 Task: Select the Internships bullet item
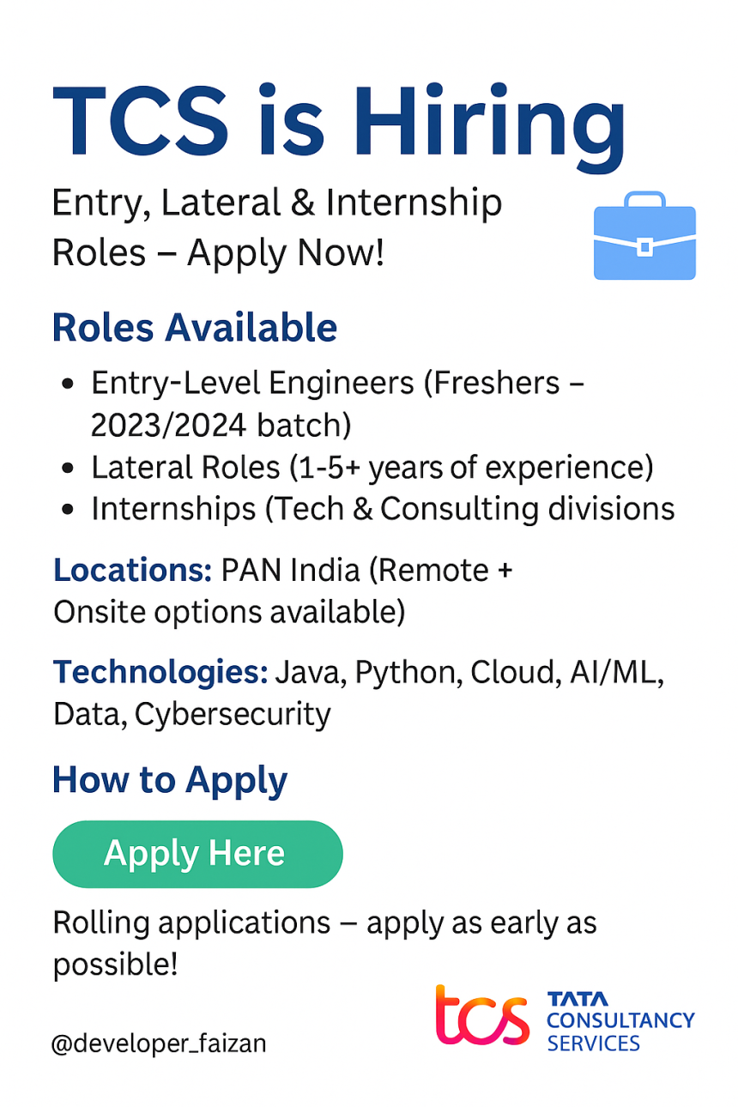click(x=369, y=509)
